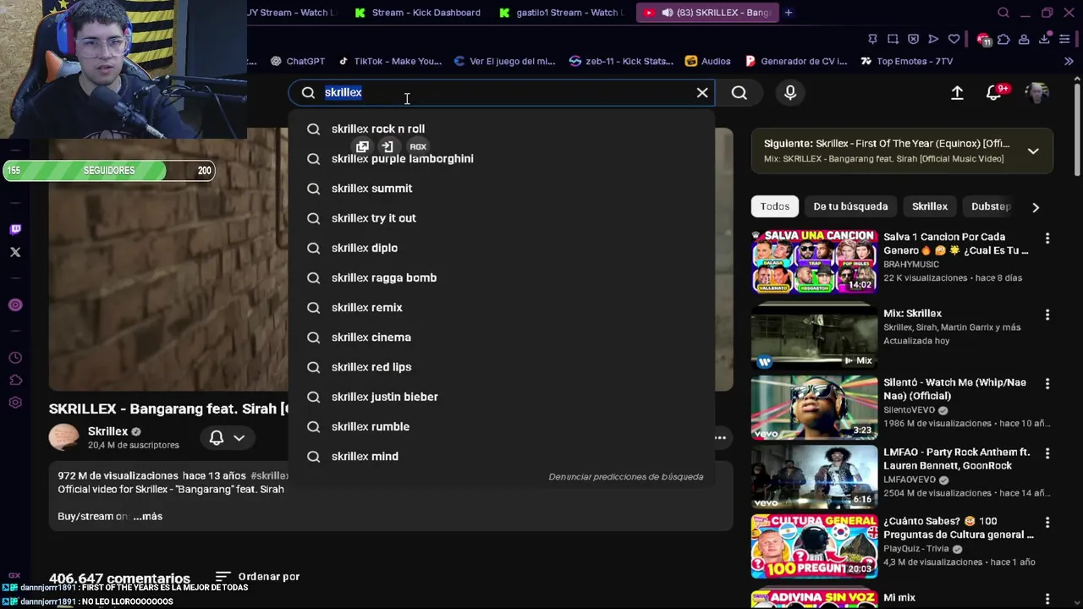This screenshot has width=1083, height=609.
Task: Choose suggestion skrillex ragga bomb
Action: tap(502, 277)
